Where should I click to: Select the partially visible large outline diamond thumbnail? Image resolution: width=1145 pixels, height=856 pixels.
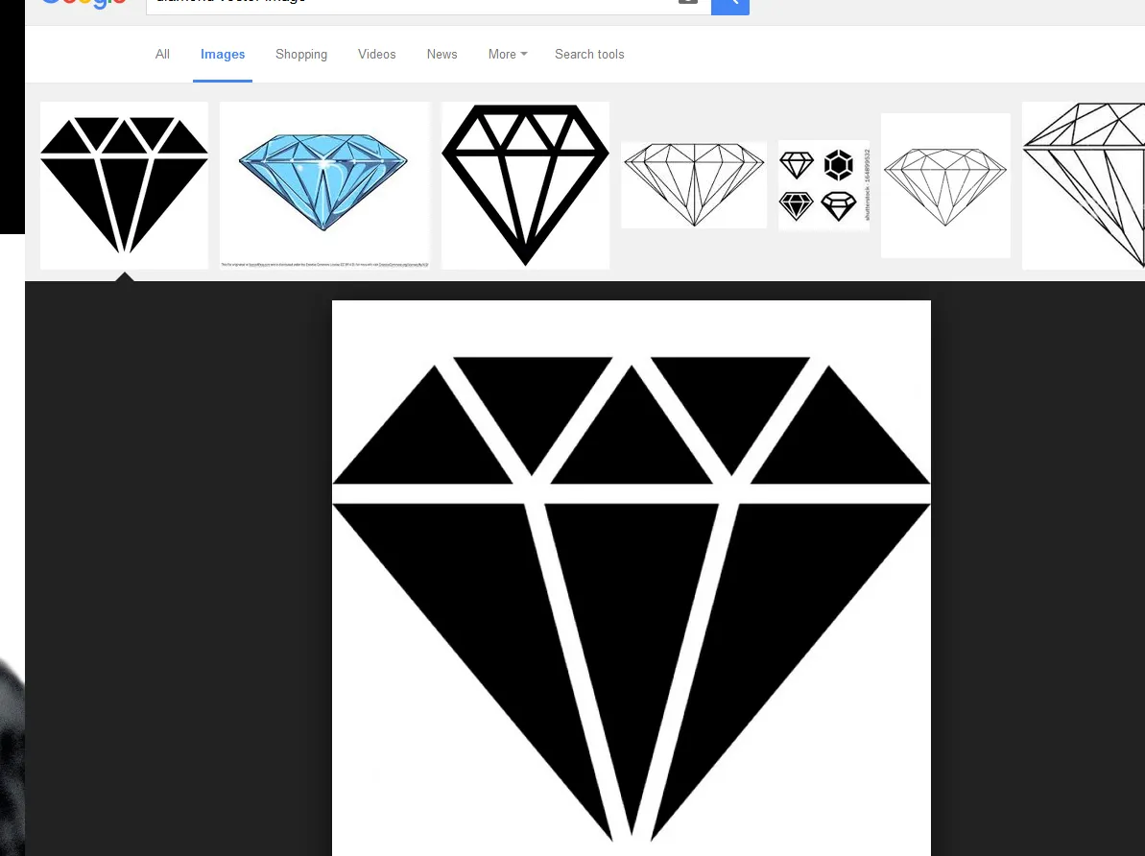tap(1084, 185)
